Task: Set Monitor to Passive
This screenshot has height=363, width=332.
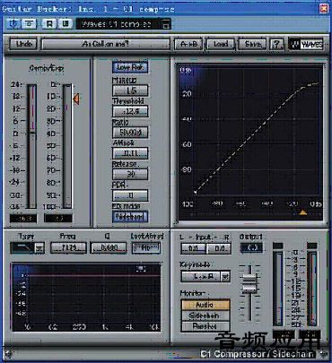Action: pyautogui.click(x=205, y=326)
